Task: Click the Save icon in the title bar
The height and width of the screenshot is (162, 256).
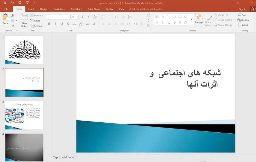Action: [5, 3]
